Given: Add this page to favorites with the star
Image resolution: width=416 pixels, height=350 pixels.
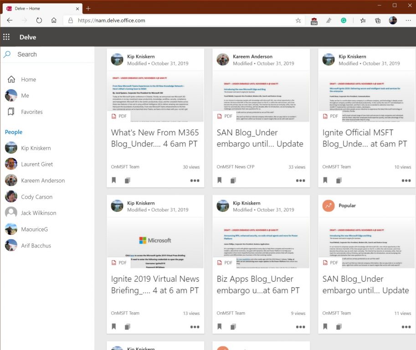Looking at the screenshot, I should pyautogui.click(x=298, y=21).
